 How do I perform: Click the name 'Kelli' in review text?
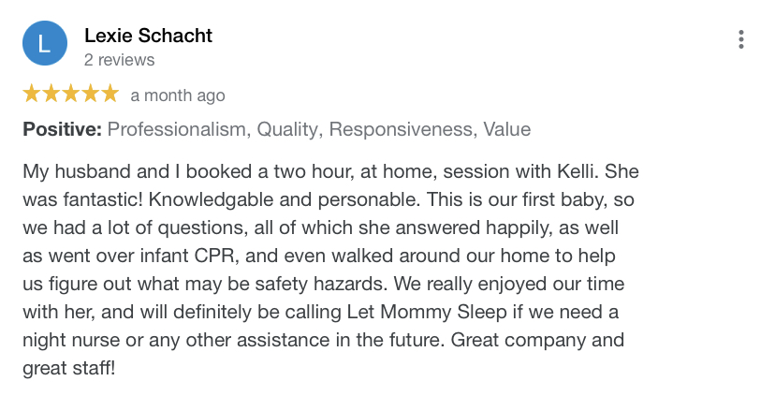click(578, 171)
